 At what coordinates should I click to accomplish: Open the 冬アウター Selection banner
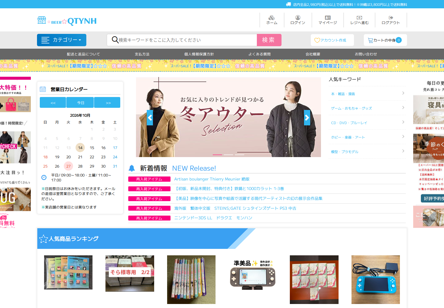click(228, 117)
